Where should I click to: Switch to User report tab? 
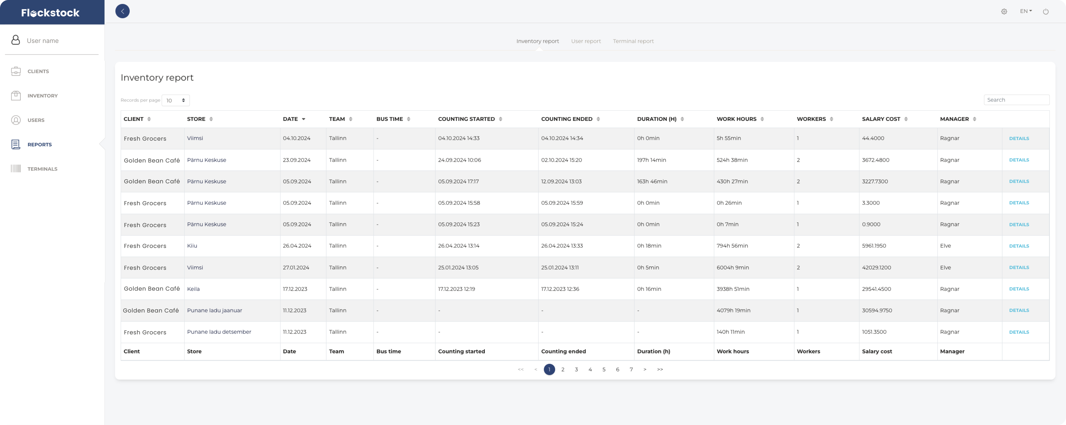pyautogui.click(x=586, y=41)
